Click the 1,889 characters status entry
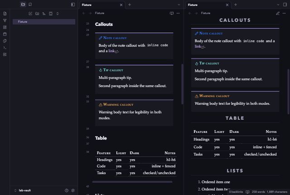The image size is (290, 195). click(x=277, y=192)
